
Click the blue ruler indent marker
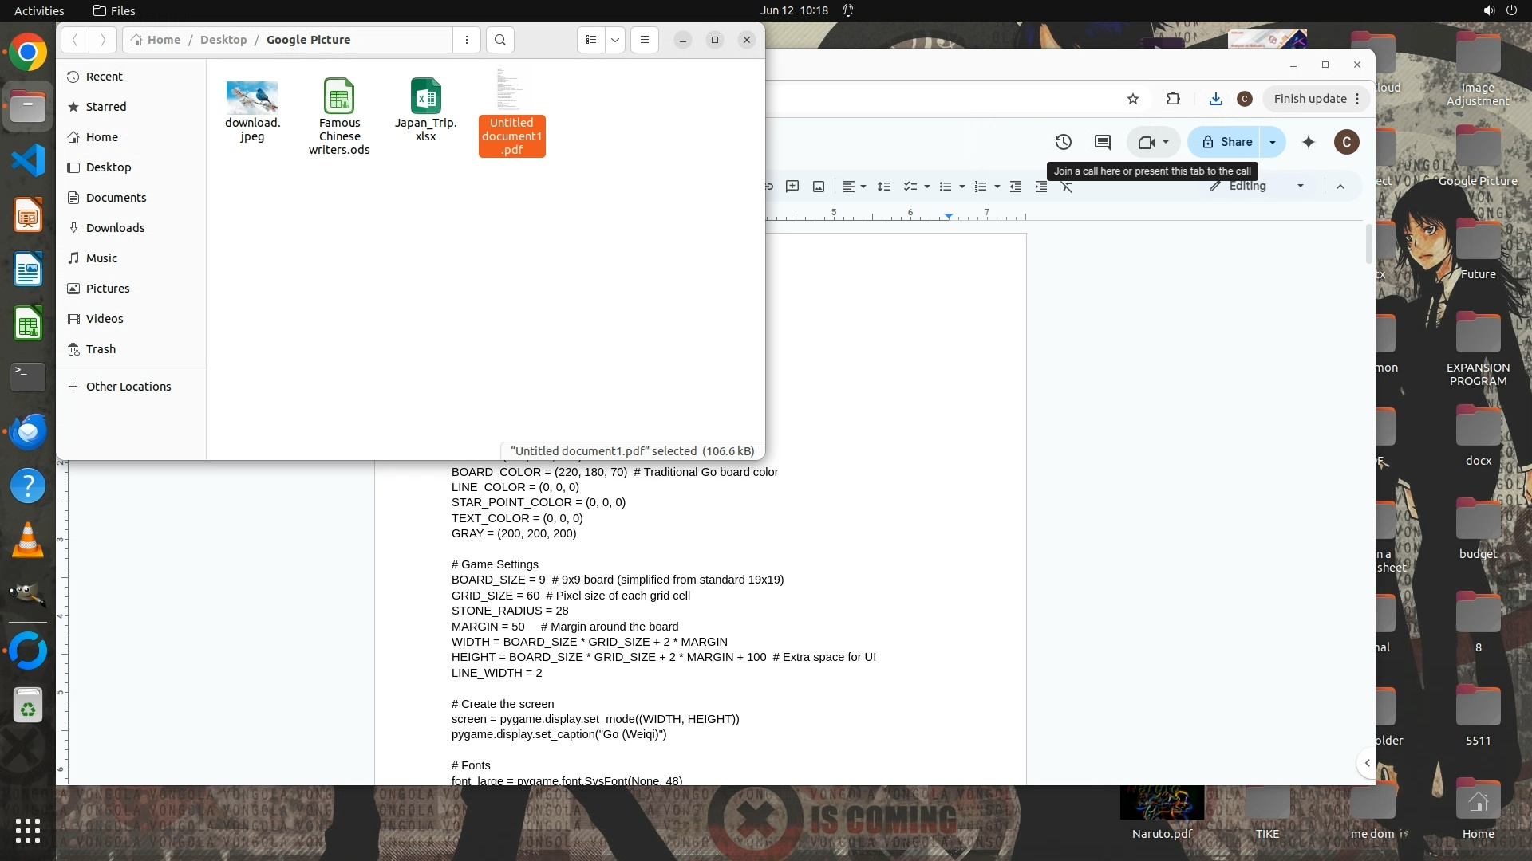tap(948, 216)
